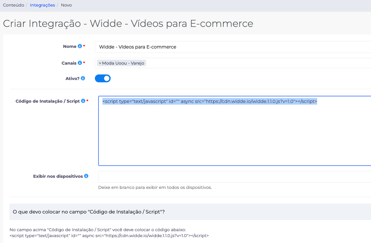
Task: Click the Canais field label
Action: [x=69, y=63]
